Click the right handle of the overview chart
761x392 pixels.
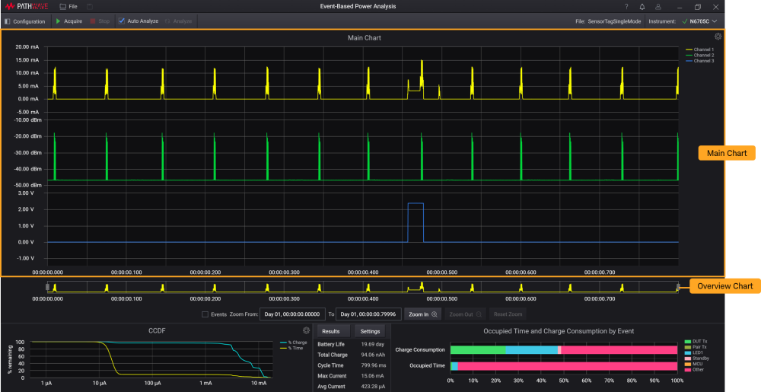(x=679, y=287)
